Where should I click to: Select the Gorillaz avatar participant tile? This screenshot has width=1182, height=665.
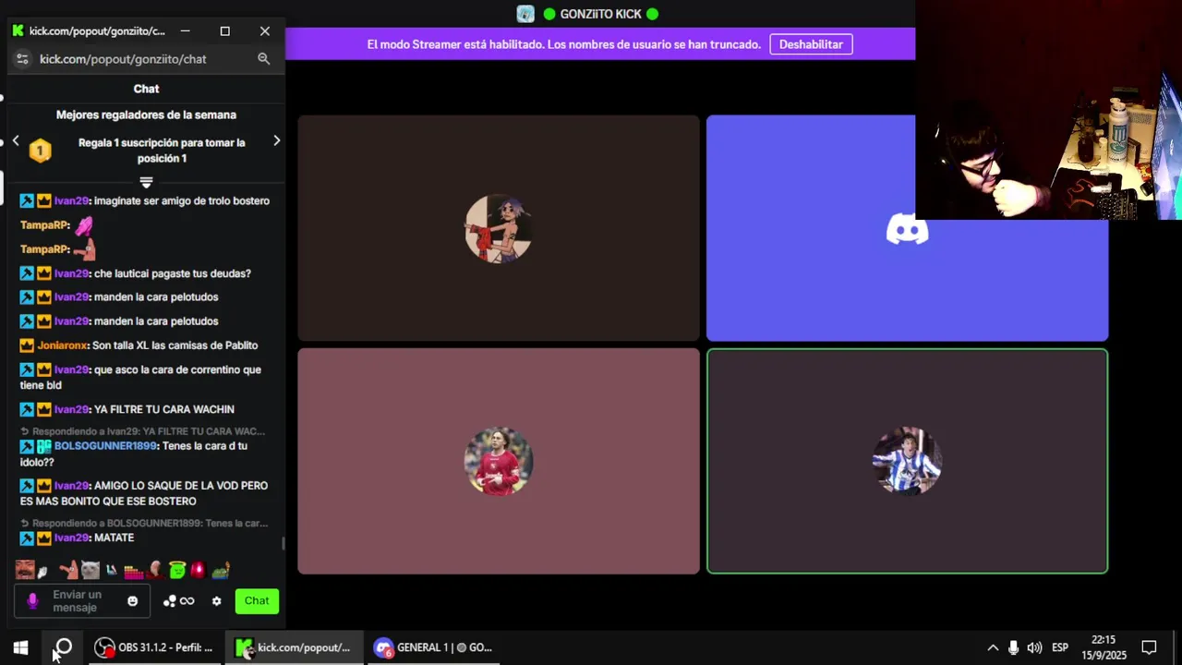(x=498, y=228)
